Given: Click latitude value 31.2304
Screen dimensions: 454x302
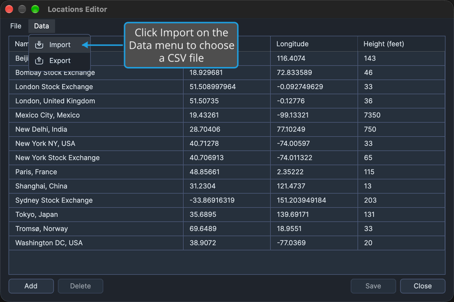Looking at the screenshot, I should click(x=203, y=186).
